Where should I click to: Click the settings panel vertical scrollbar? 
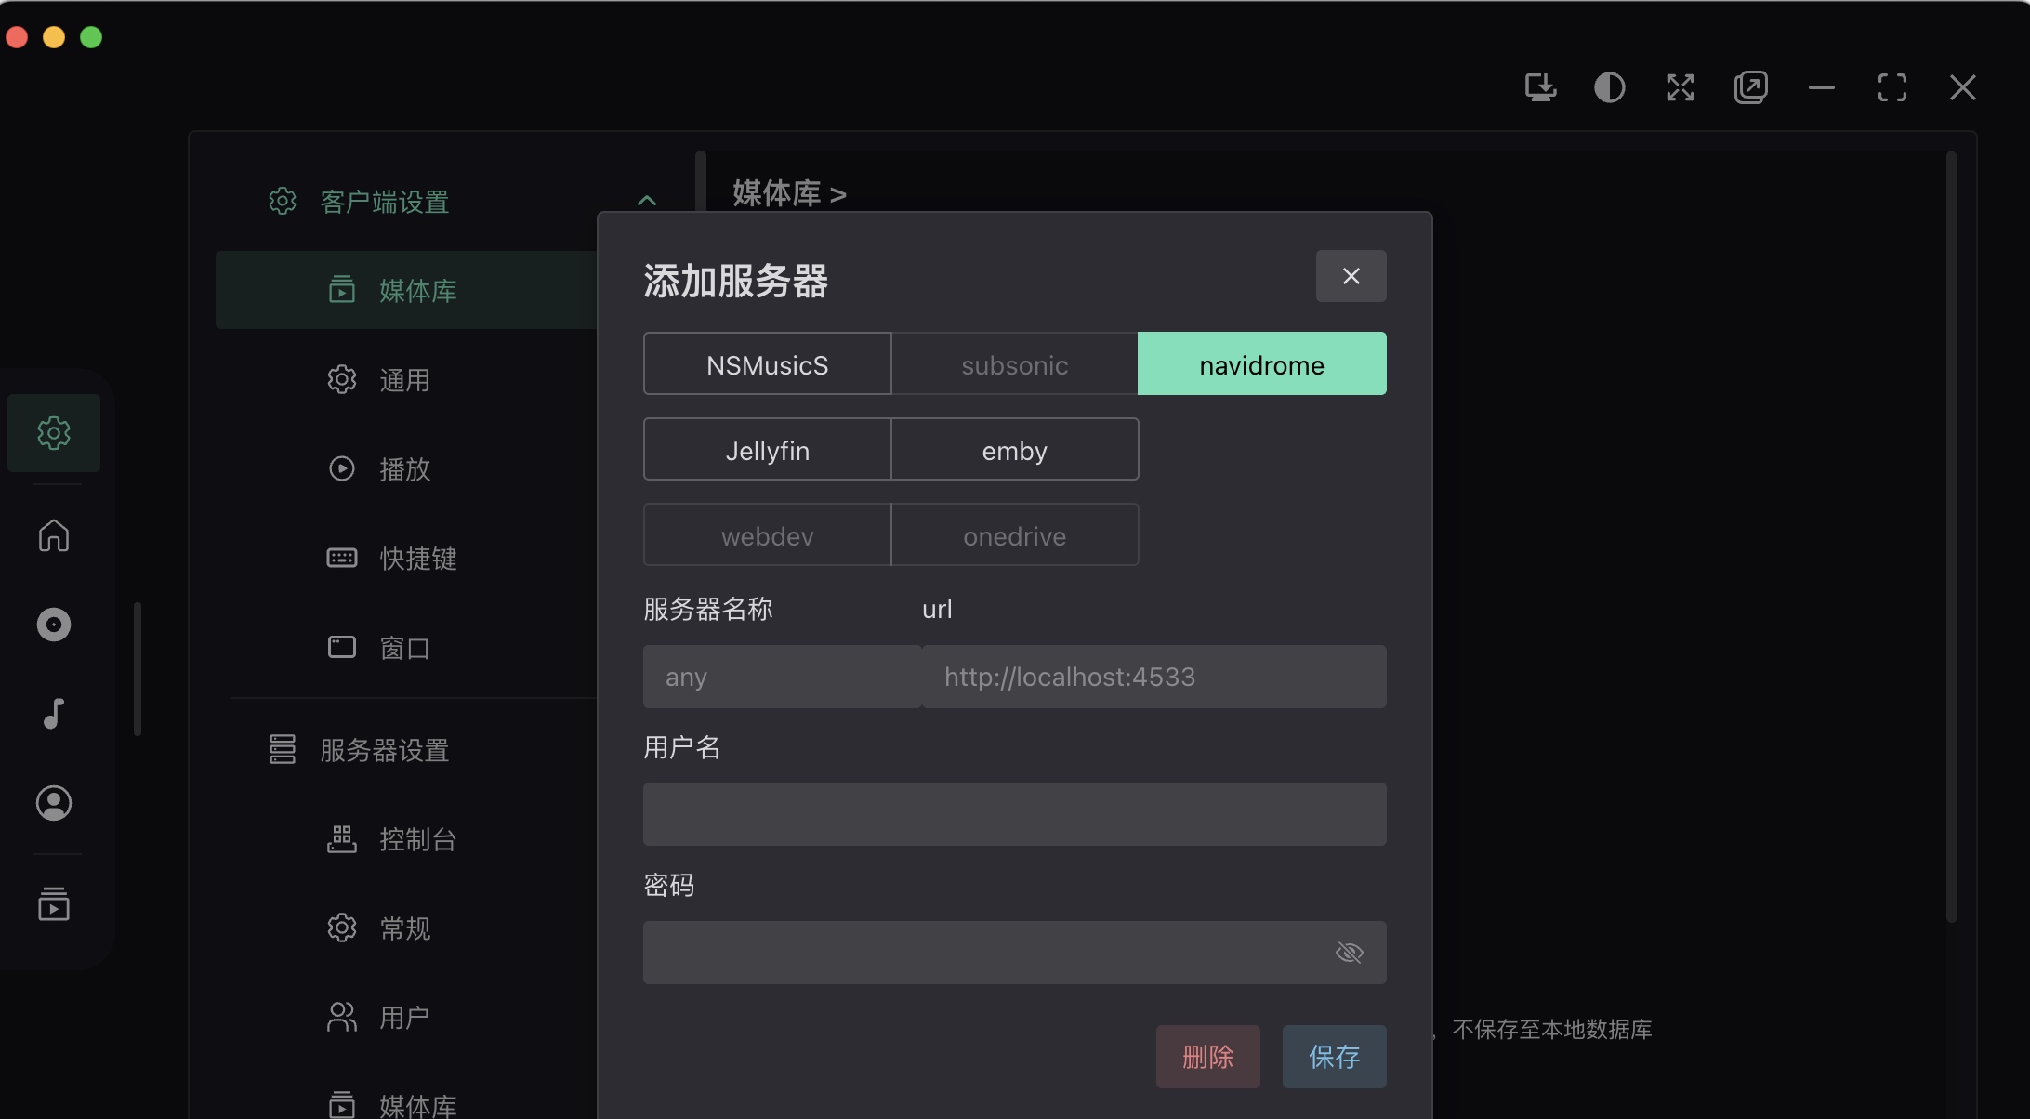tap(1952, 537)
